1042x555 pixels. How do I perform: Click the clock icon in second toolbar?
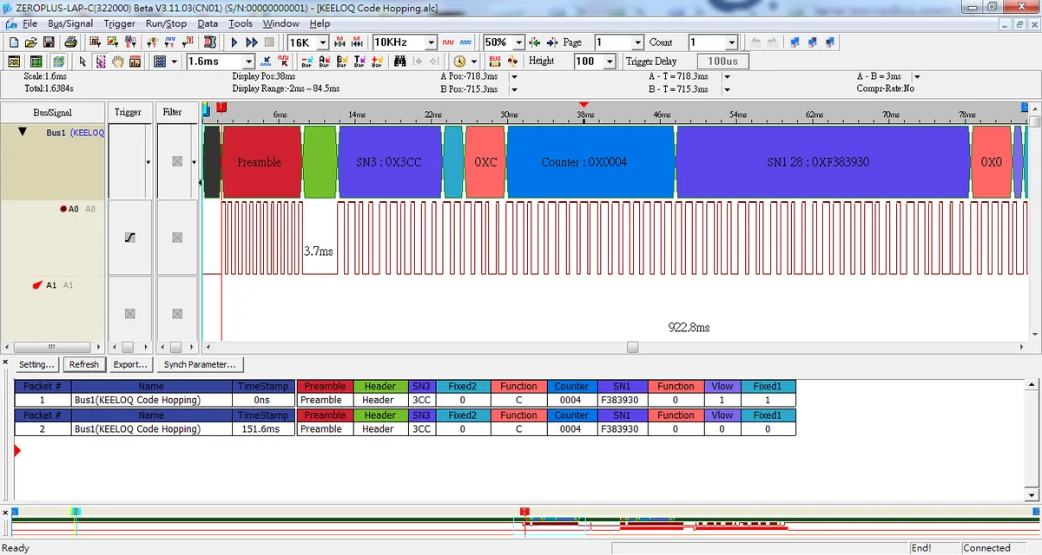coord(459,62)
